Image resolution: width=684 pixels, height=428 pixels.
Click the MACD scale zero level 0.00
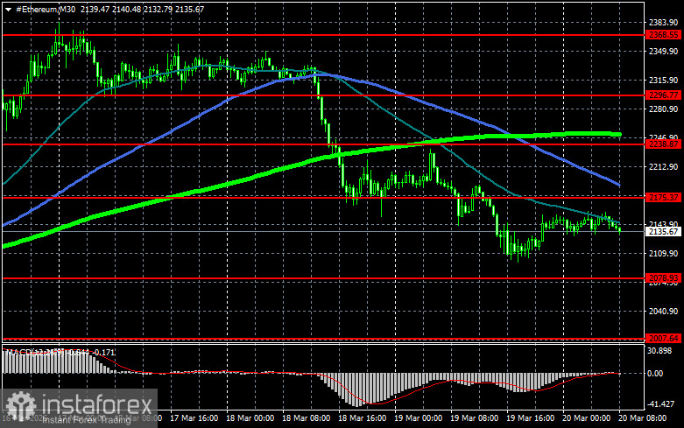(x=655, y=374)
